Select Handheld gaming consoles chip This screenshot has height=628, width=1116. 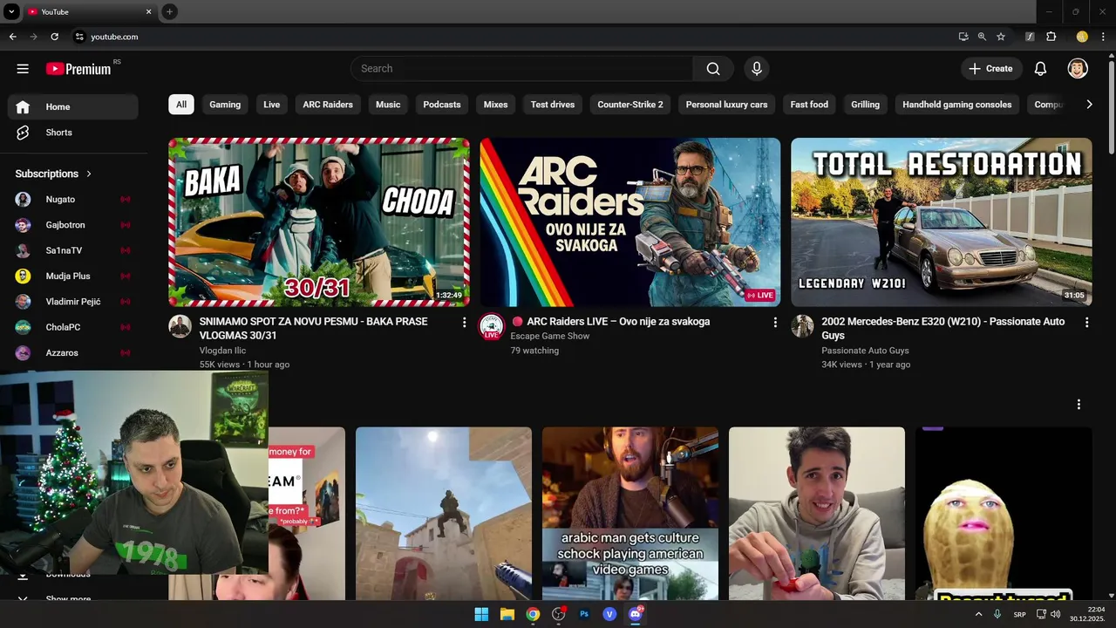956,105
